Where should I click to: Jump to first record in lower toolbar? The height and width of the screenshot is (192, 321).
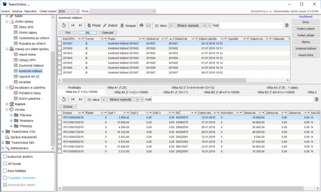pos(73,99)
